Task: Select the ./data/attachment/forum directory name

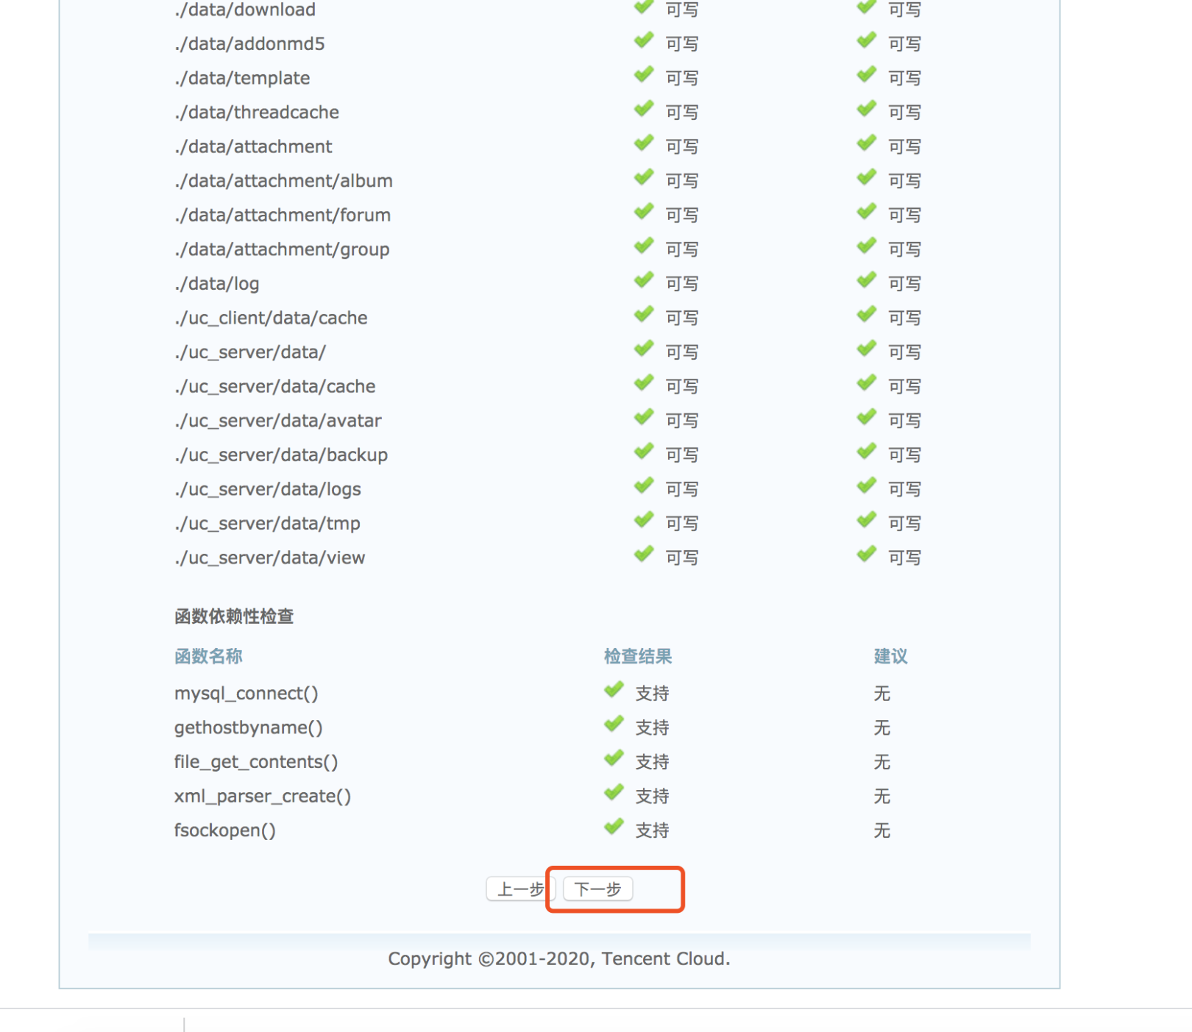Action: (283, 216)
